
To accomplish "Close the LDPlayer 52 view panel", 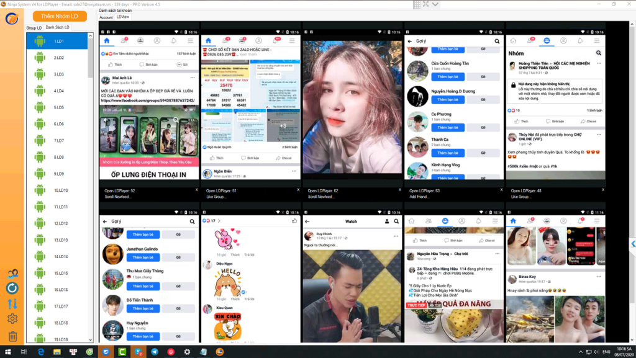I will click(x=197, y=189).
